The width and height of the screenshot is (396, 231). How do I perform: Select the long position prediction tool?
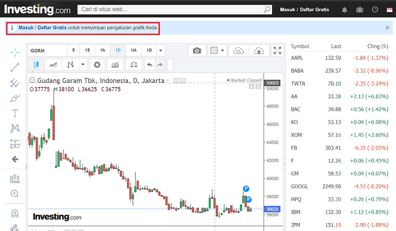coord(15,144)
